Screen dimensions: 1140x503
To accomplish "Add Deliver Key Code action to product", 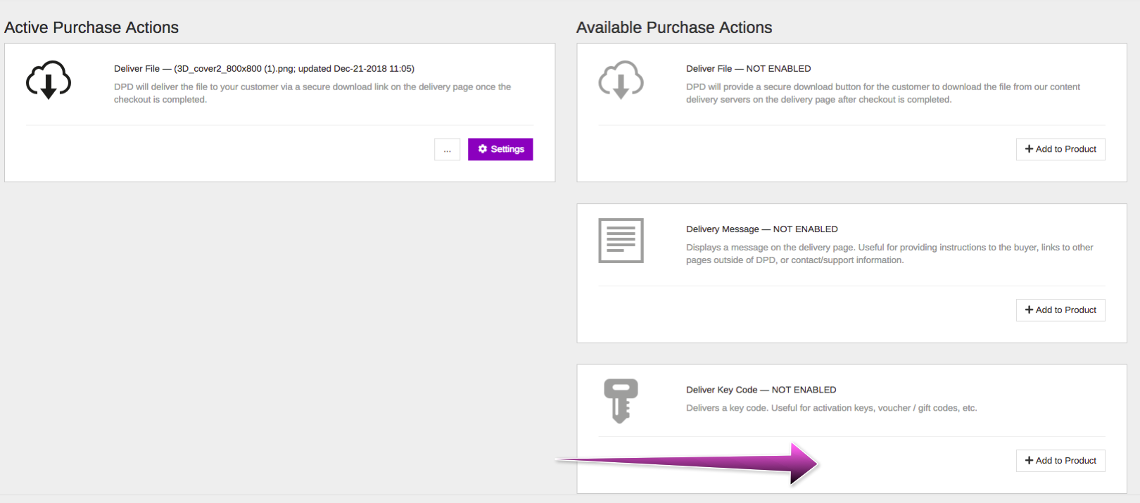I will tap(1060, 461).
